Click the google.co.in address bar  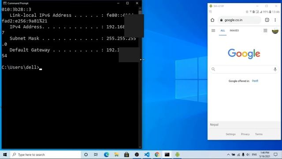click(239, 20)
